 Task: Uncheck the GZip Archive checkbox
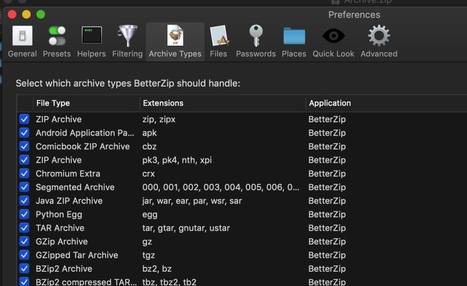(x=24, y=242)
